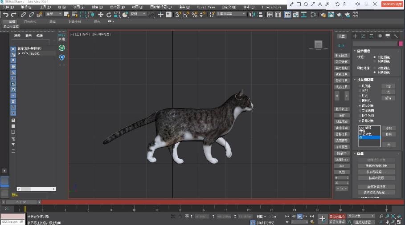Activate the Select and Scale tool
The height and width of the screenshot is (225, 405).
[117, 15]
